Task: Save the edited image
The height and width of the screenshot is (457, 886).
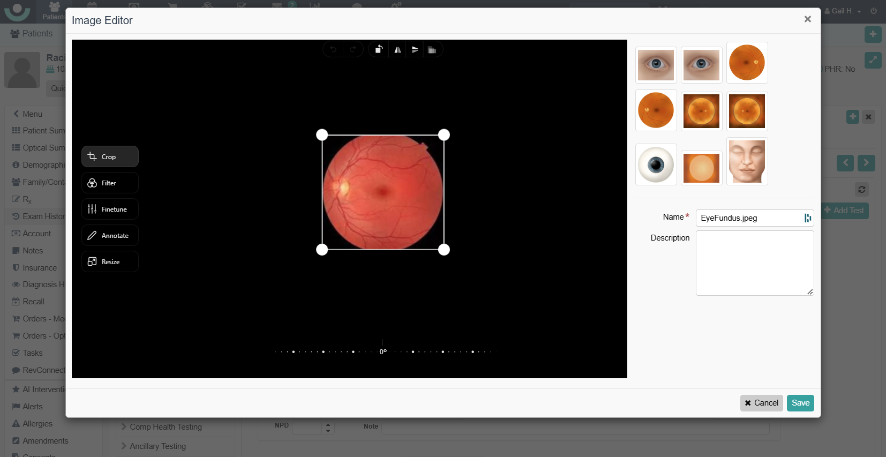Action: [800, 403]
